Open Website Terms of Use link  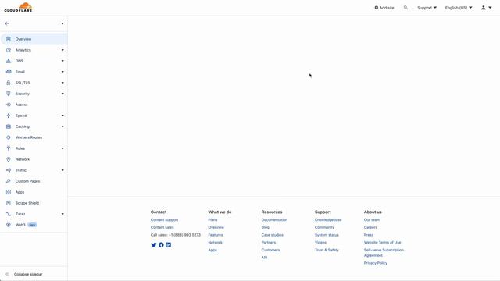(x=382, y=243)
